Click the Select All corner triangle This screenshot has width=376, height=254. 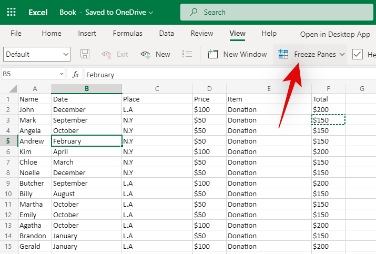tap(13, 88)
